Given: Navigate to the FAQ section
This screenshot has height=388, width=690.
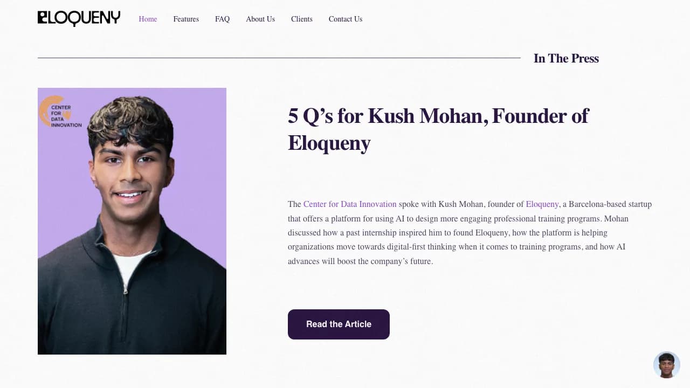Looking at the screenshot, I should 222,19.
